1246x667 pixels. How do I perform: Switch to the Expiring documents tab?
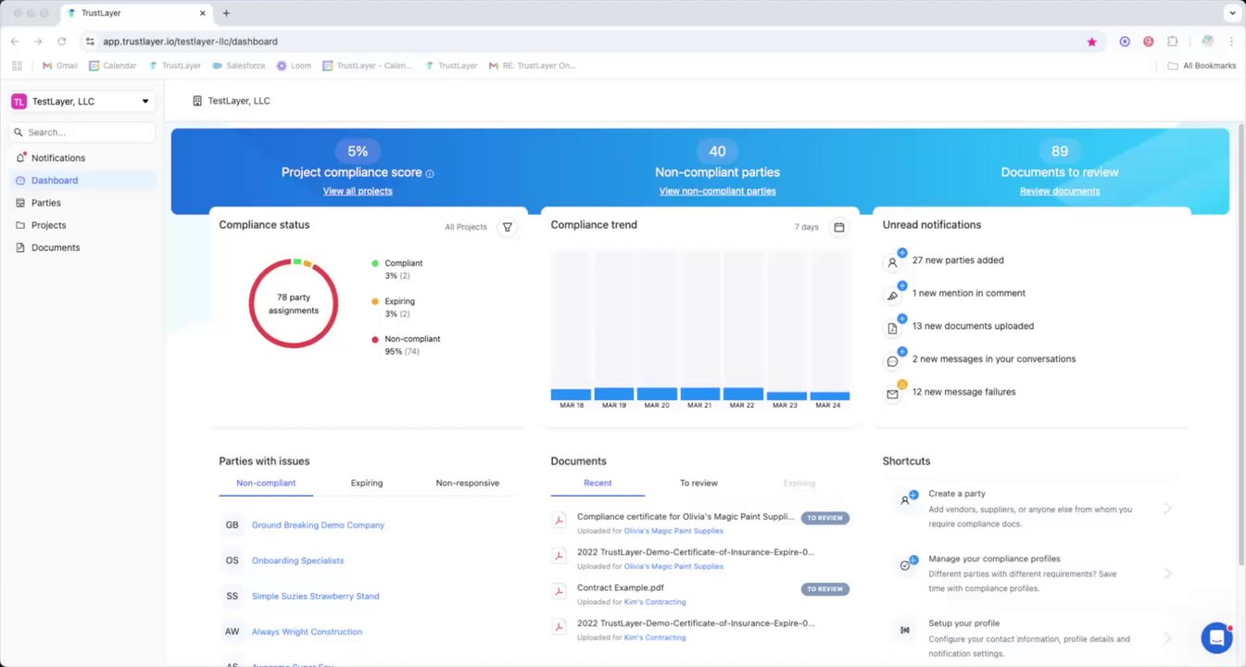799,483
